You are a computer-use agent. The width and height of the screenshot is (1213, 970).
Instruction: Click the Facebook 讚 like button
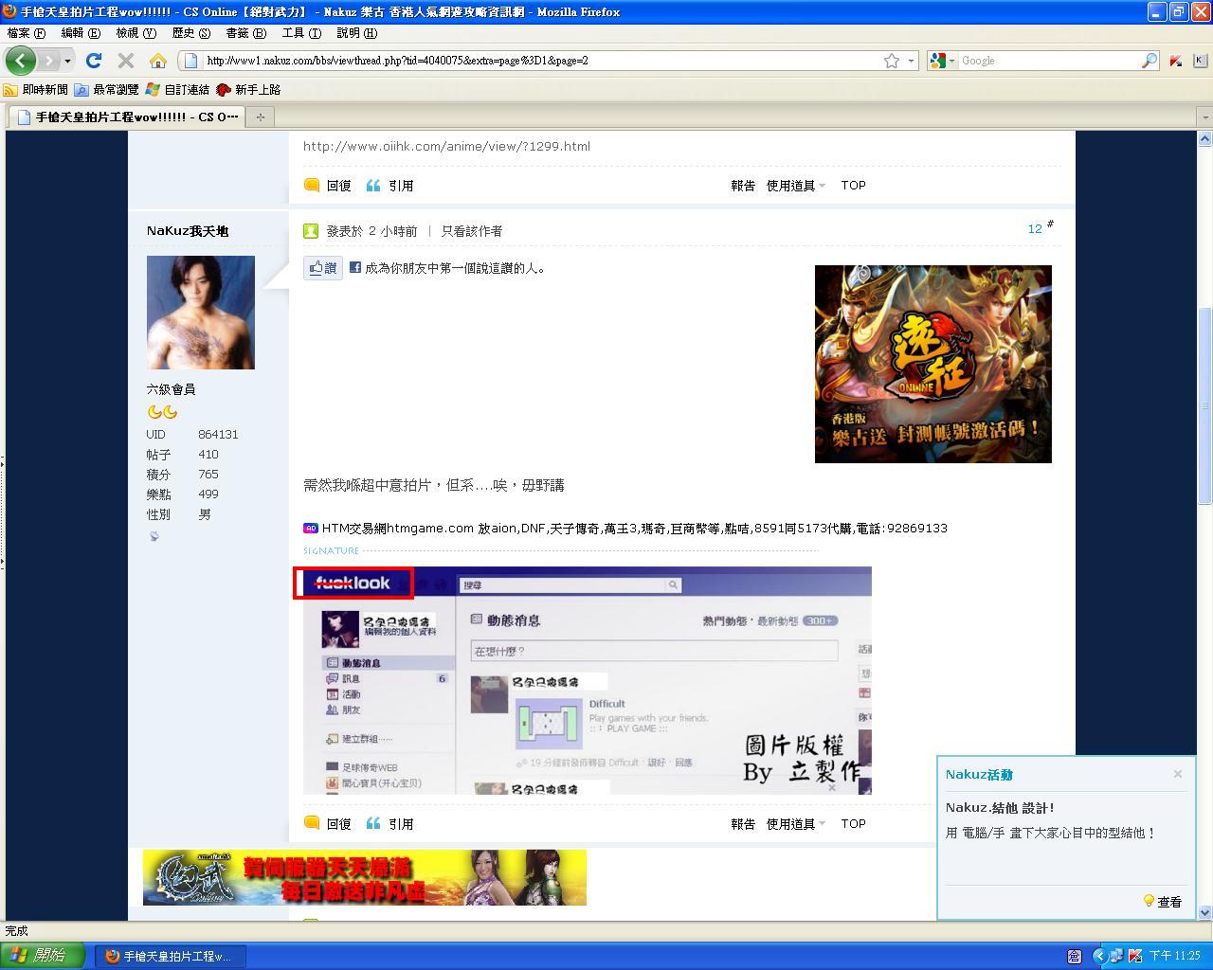tap(322, 268)
